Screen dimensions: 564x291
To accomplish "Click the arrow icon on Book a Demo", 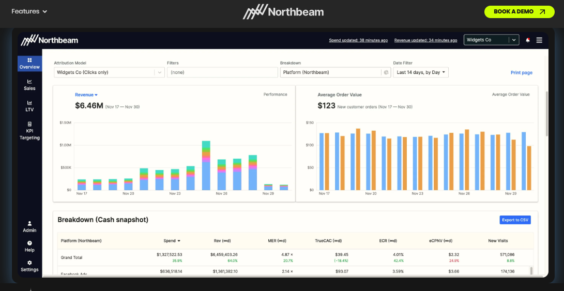I will point(542,11).
